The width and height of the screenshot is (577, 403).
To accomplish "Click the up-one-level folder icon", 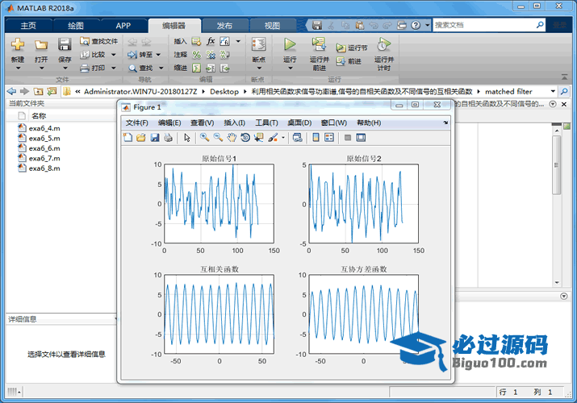I will (38, 91).
